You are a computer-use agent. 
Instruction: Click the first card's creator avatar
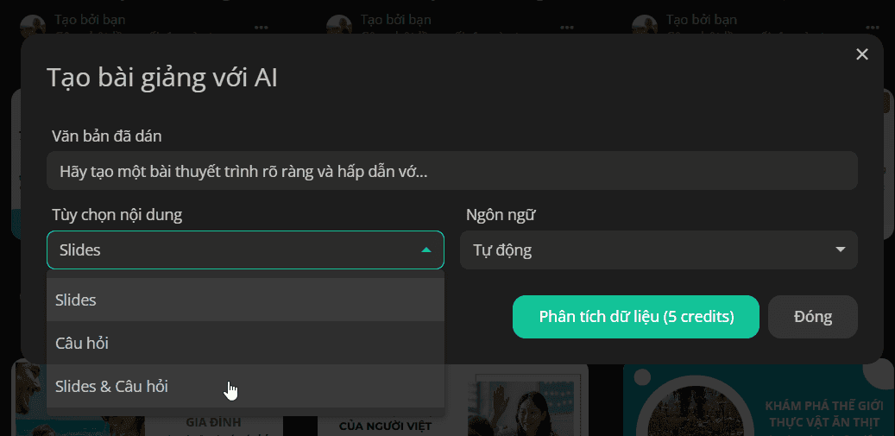[x=33, y=25]
